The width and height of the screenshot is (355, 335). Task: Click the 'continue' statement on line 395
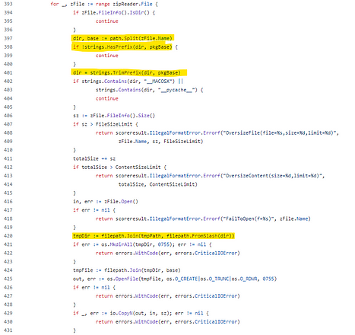coord(107,21)
